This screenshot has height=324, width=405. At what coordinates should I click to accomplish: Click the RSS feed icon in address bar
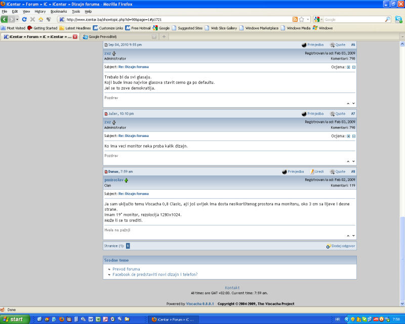295,19
